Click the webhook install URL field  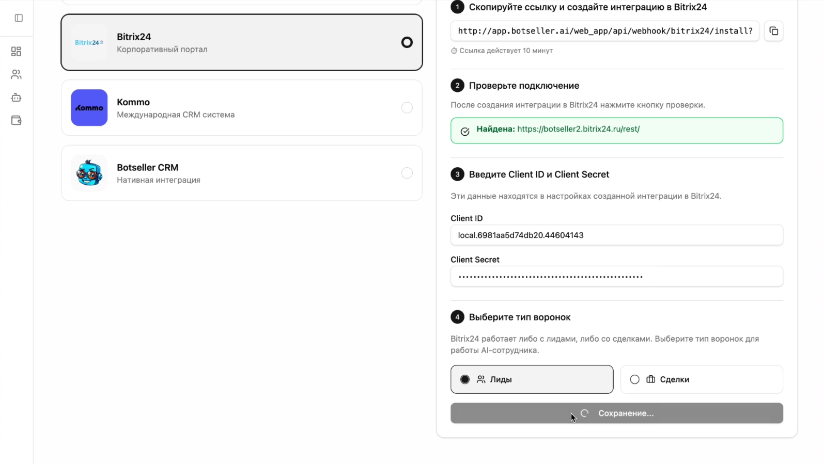coord(603,31)
